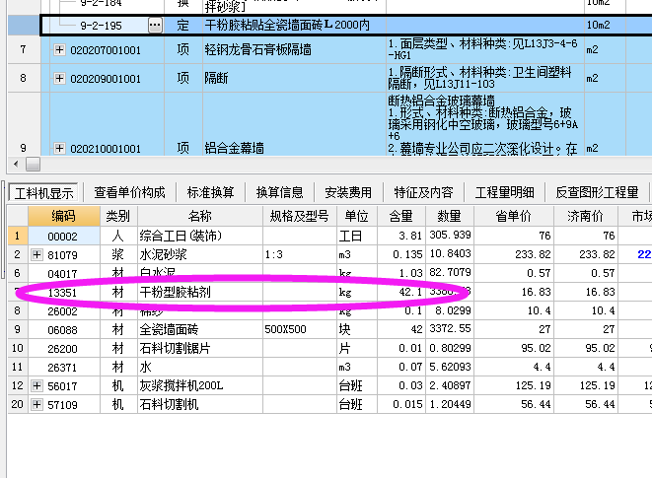652x478 pixels.
Task: Expand item 020209001001
Action: (59, 78)
